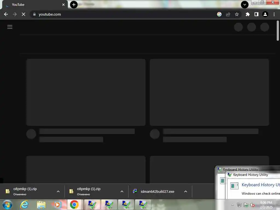Stop loading the page

pyautogui.click(x=24, y=14)
